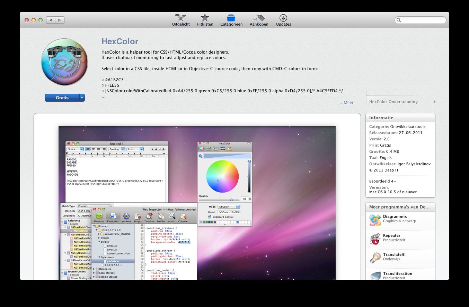This screenshot has width=469, height=307.
Task: Open the dropdown arrow beside Gratis
Action: click(x=82, y=98)
